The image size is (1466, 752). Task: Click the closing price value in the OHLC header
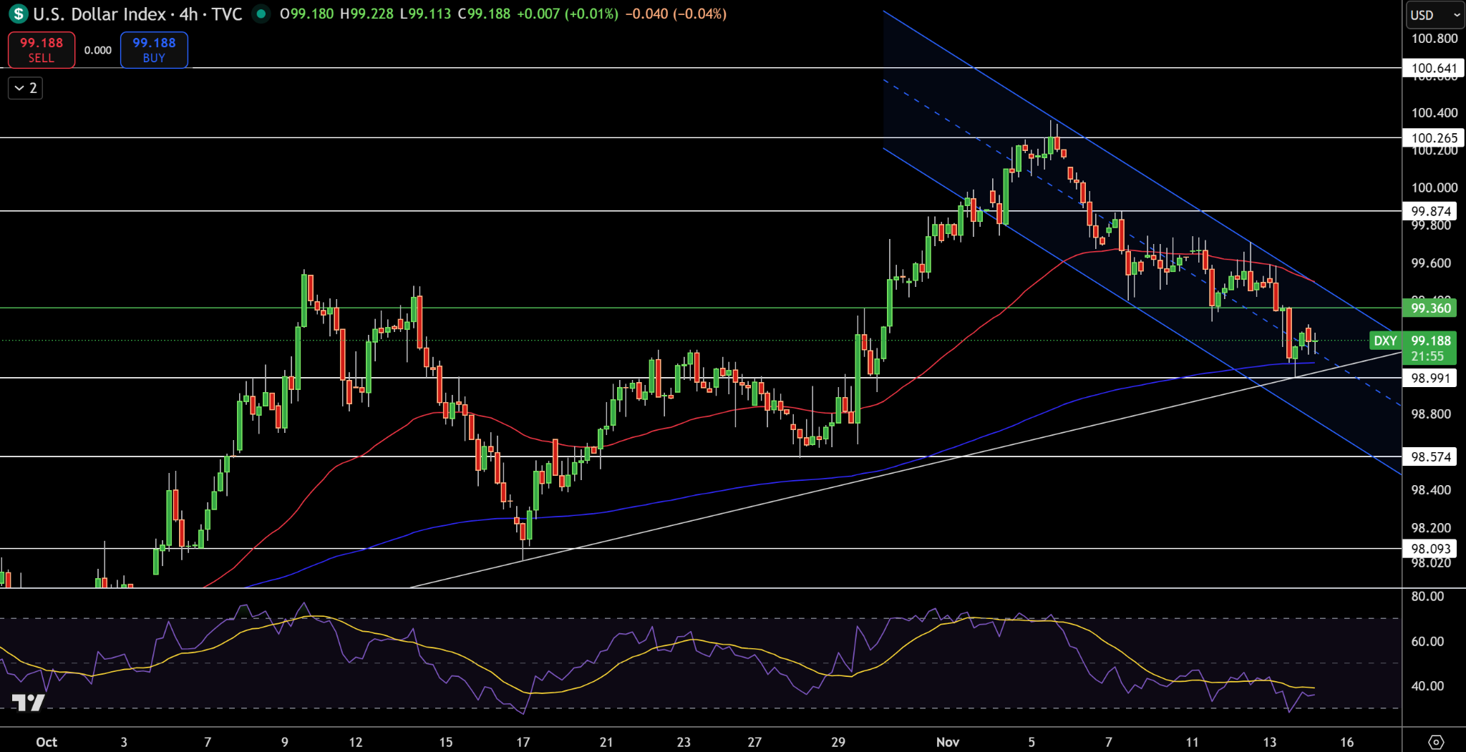click(484, 14)
